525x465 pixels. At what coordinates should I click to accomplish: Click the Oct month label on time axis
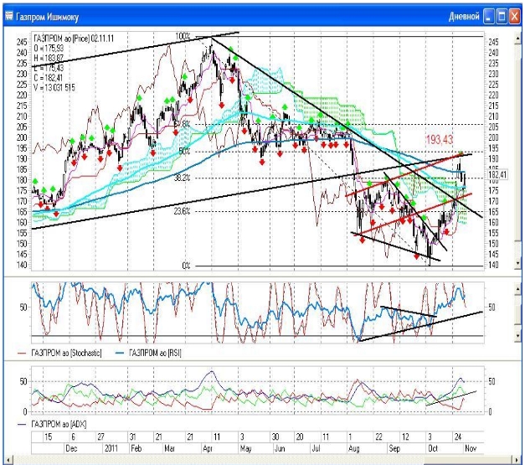click(433, 448)
